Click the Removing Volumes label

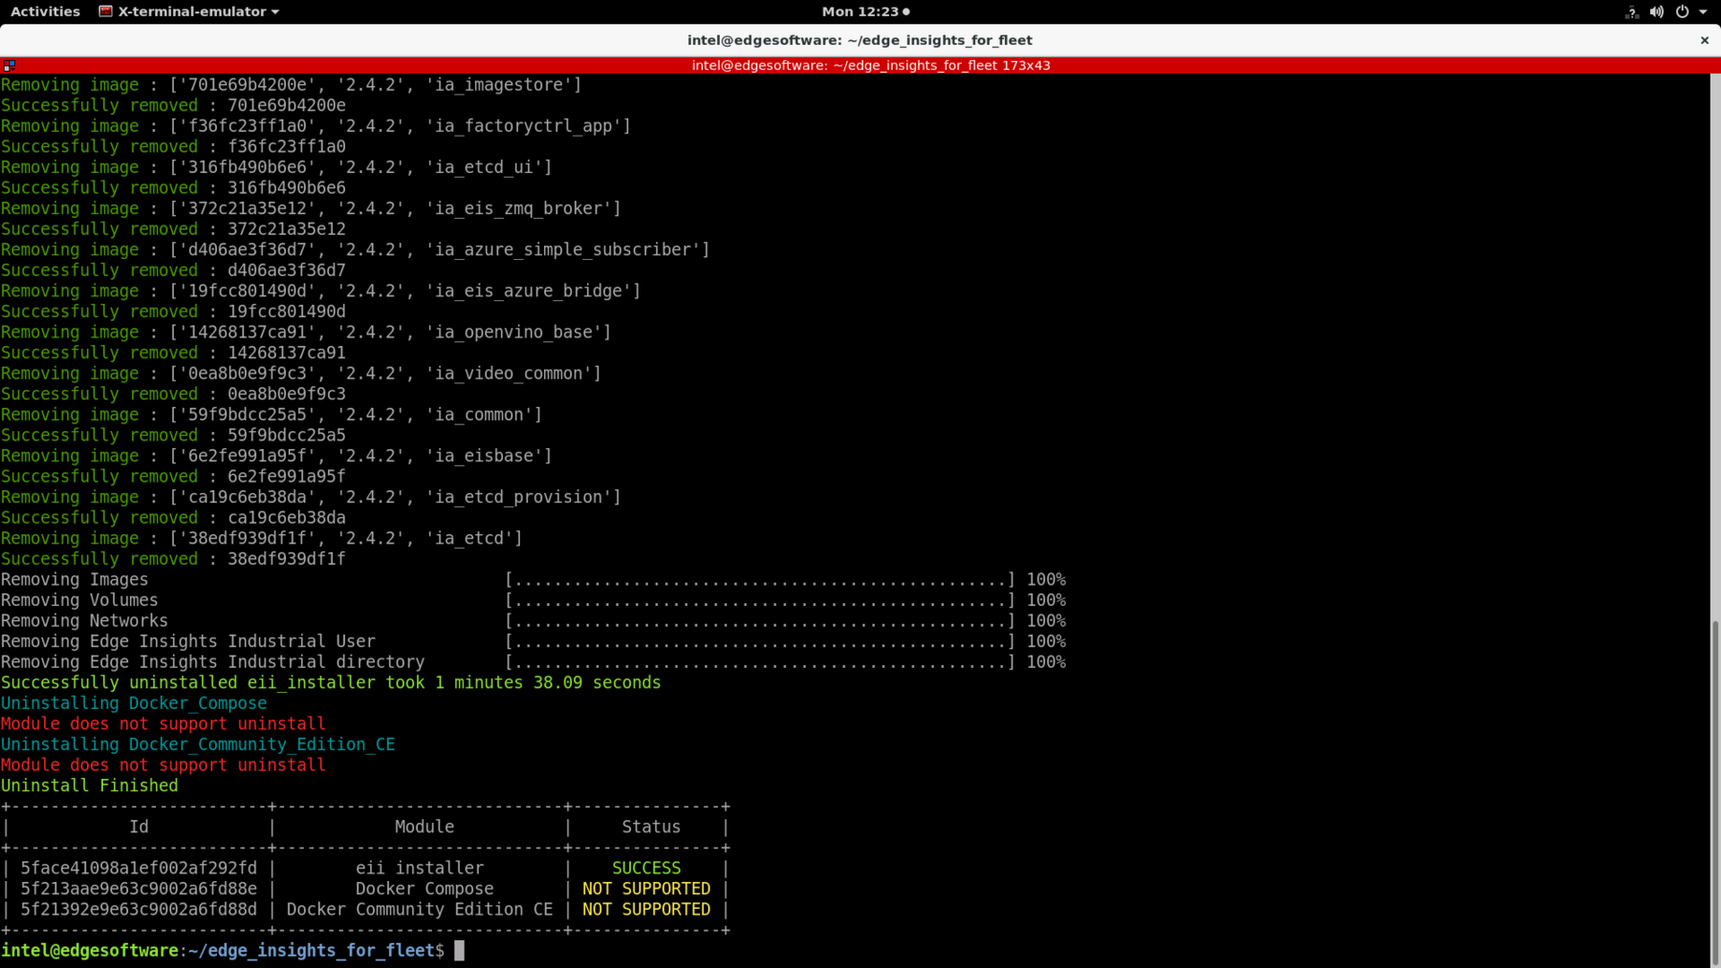click(79, 600)
